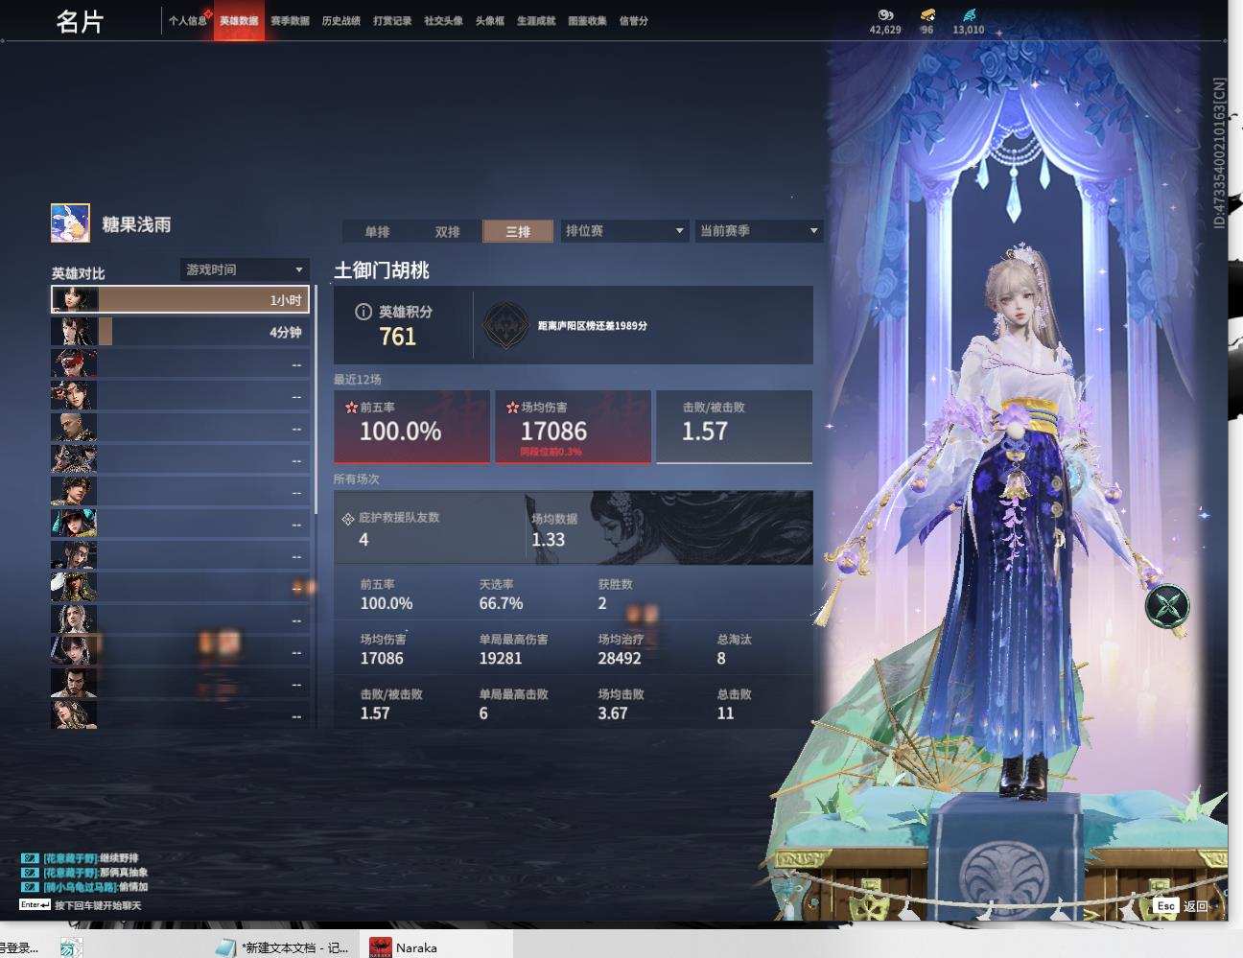Switch to the 头像框 tab

pyautogui.click(x=489, y=20)
